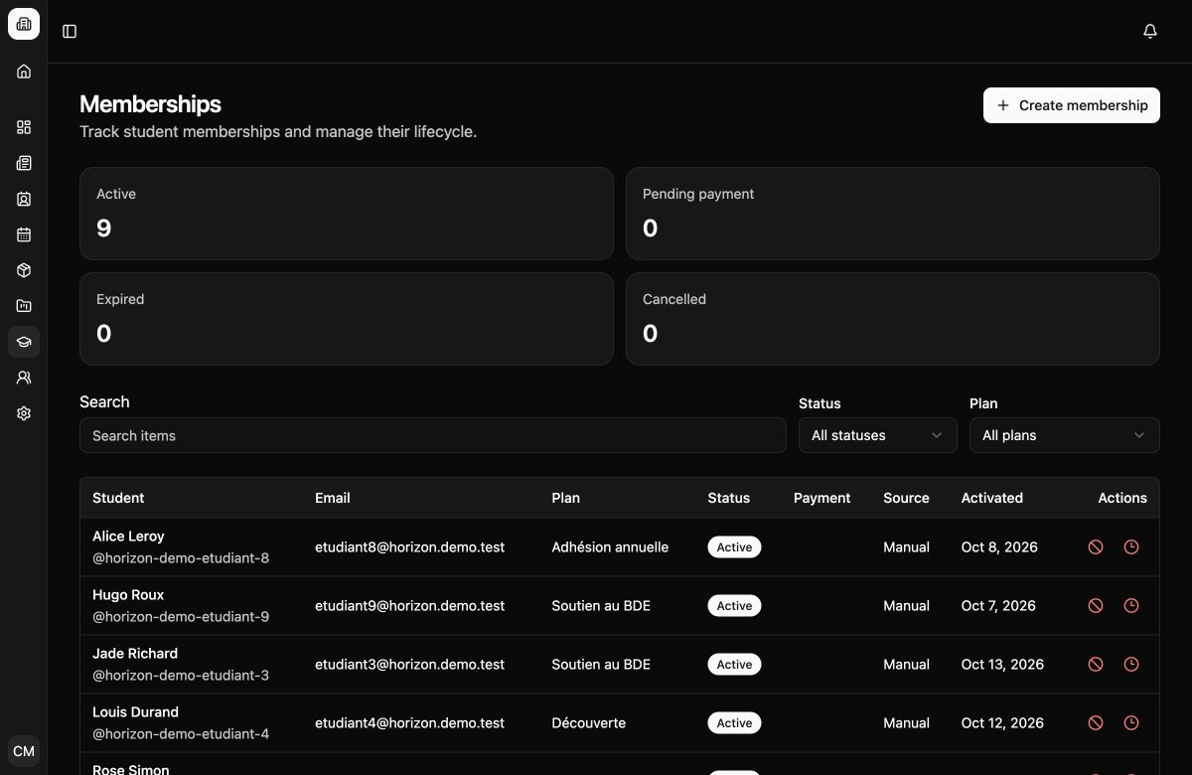The height and width of the screenshot is (775, 1192).
Task: Open the calendar icon in sidebar
Action: (x=24, y=234)
